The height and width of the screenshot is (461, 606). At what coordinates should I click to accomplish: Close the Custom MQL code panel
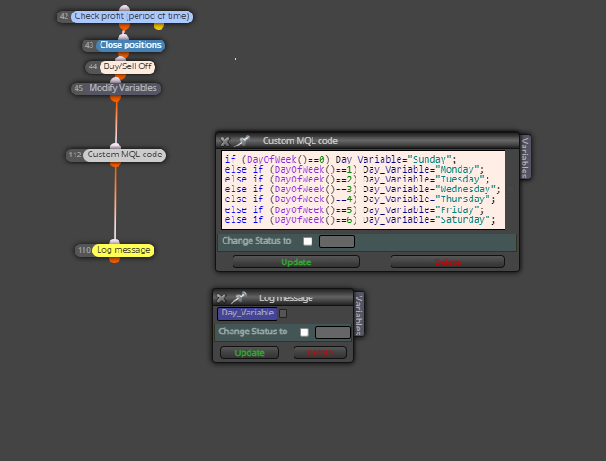[x=225, y=142]
